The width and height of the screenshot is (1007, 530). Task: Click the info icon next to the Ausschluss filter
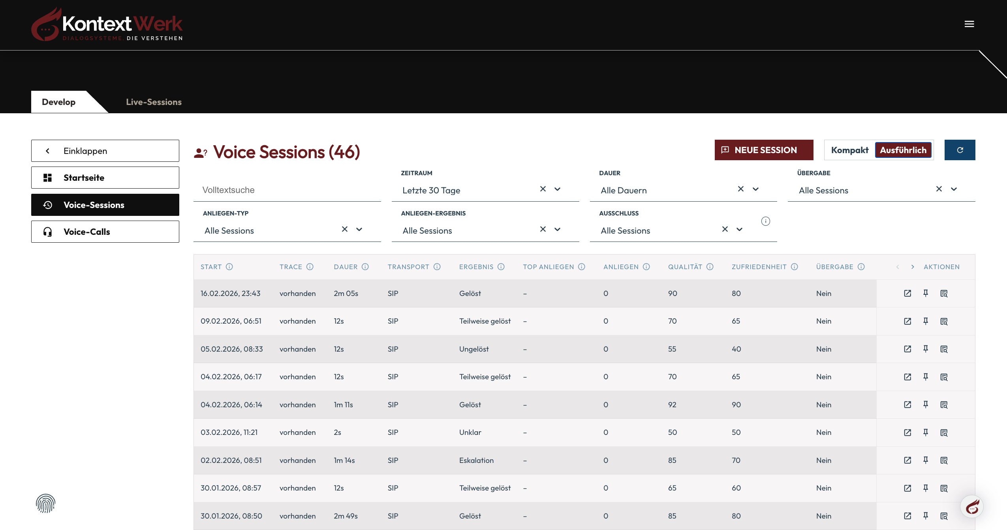point(765,221)
